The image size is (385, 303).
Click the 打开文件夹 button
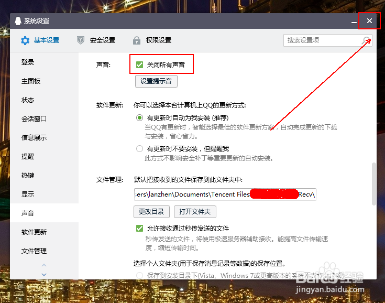195,212
